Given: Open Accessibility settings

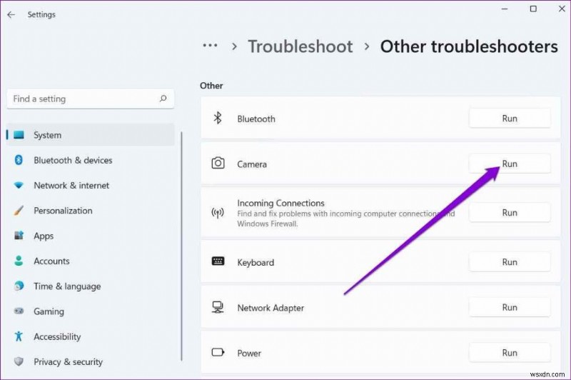Looking at the screenshot, I should (91, 336).
